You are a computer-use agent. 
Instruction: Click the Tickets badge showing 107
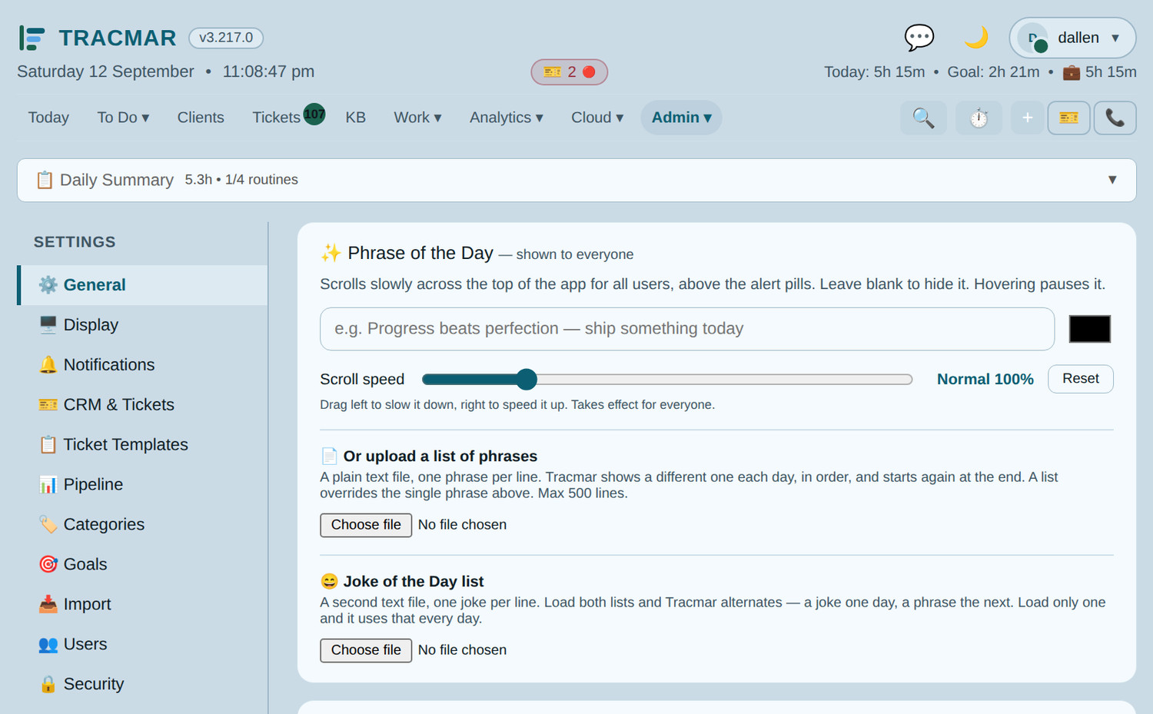point(314,114)
